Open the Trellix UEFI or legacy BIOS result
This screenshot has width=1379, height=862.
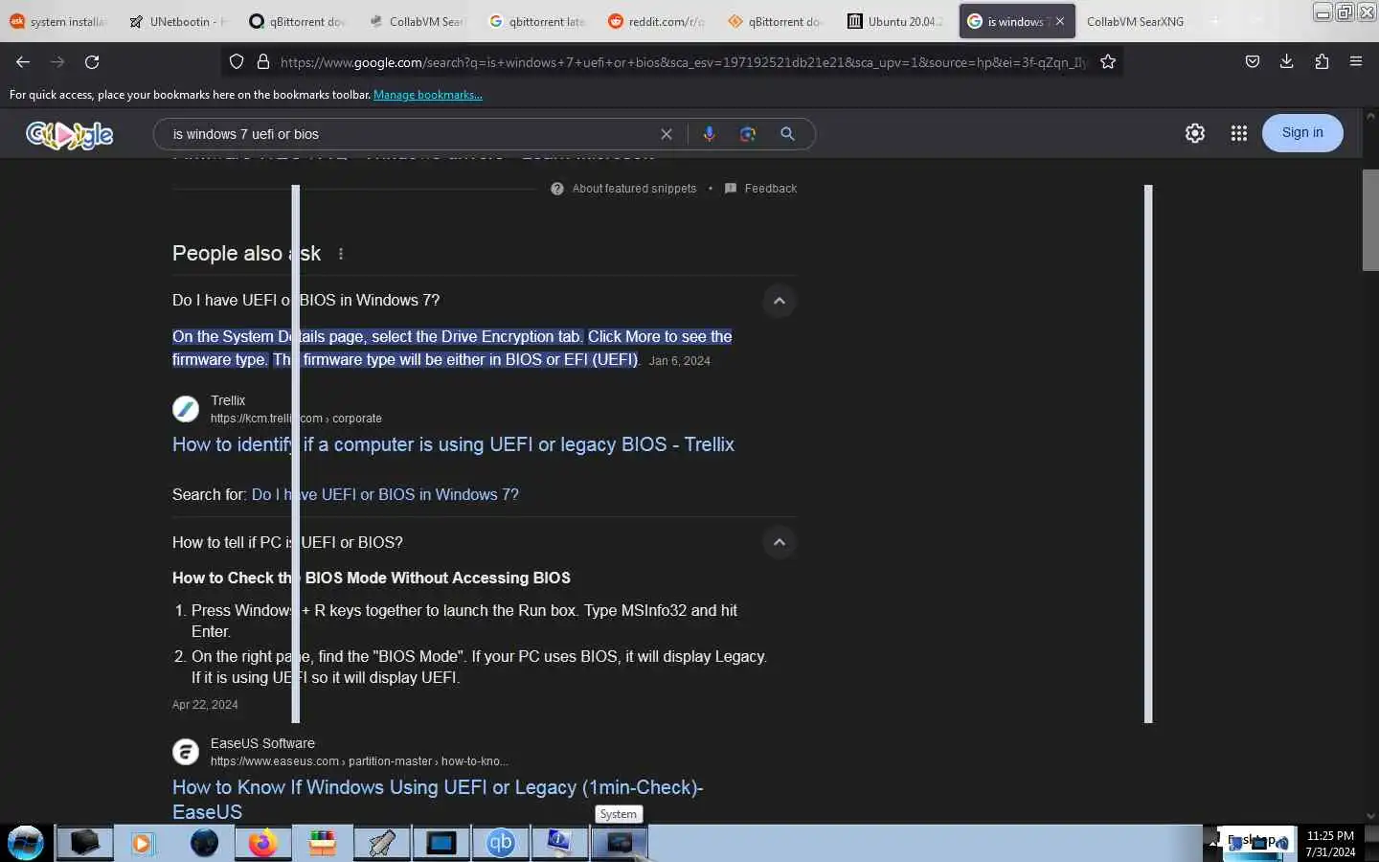(x=453, y=444)
